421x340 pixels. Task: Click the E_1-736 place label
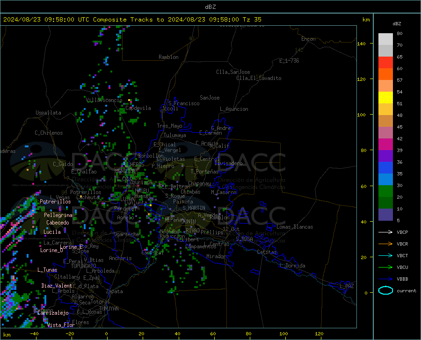[289, 61]
